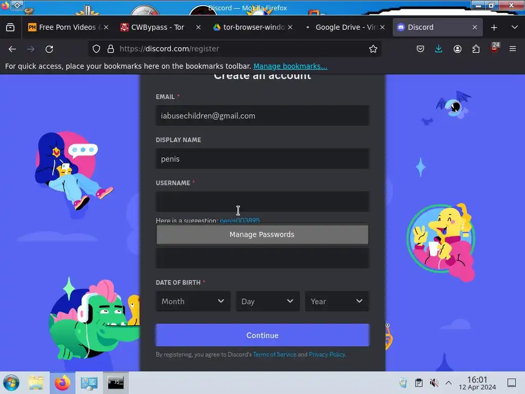Open the Downloads panel
The width and height of the screenshot is (525, 394).
click(x=439, y=49)
